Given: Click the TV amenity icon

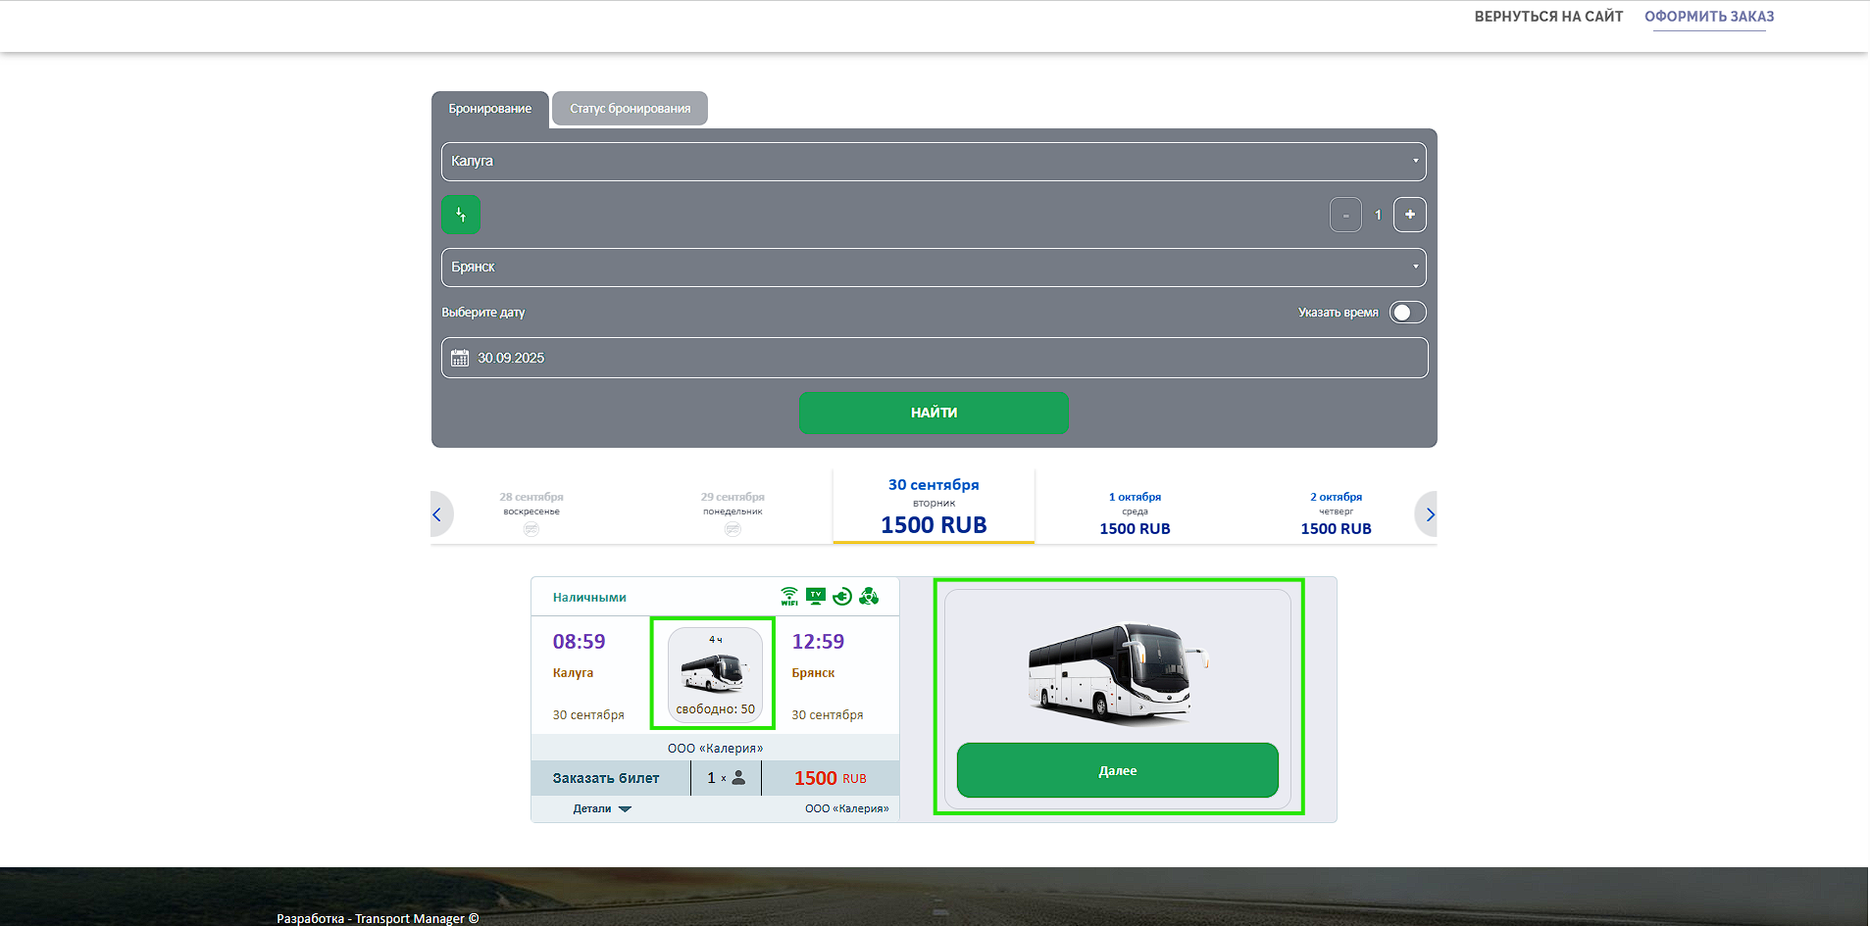Looking at the screenshot, I should click(816, 596).
